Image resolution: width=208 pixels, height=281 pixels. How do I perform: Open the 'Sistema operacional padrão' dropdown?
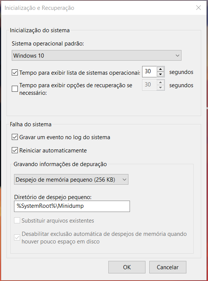[97, 55]
